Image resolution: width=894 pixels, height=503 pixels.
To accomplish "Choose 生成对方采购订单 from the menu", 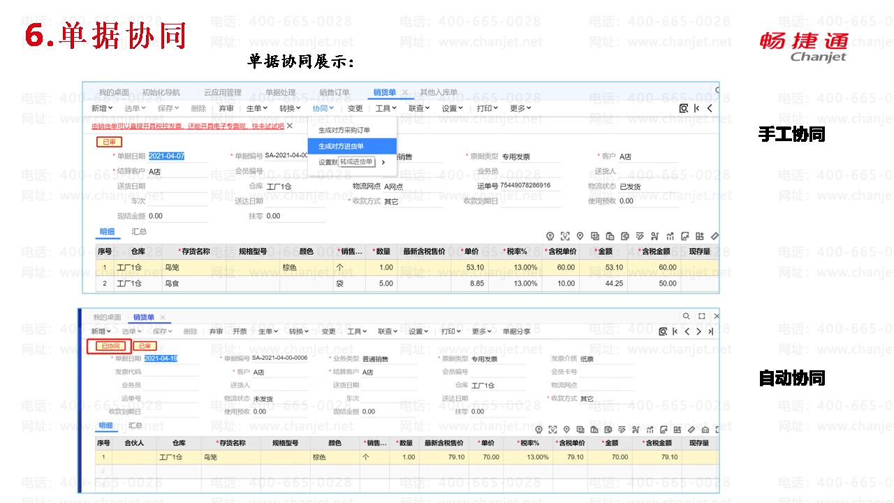I will (344, 130).
